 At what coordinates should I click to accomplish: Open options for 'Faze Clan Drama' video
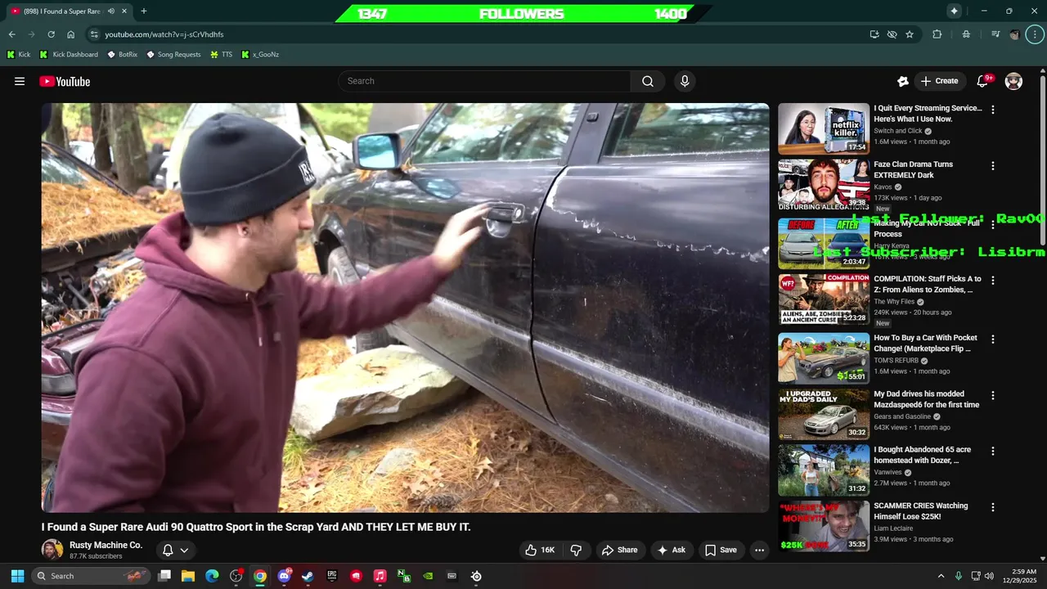(993, 166)
